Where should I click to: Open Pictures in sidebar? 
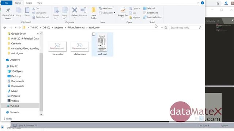click(x=15, y=96)
